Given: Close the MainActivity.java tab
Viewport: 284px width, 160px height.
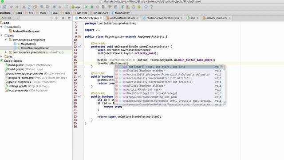Looking at the screenshot, I should [101, 18].
